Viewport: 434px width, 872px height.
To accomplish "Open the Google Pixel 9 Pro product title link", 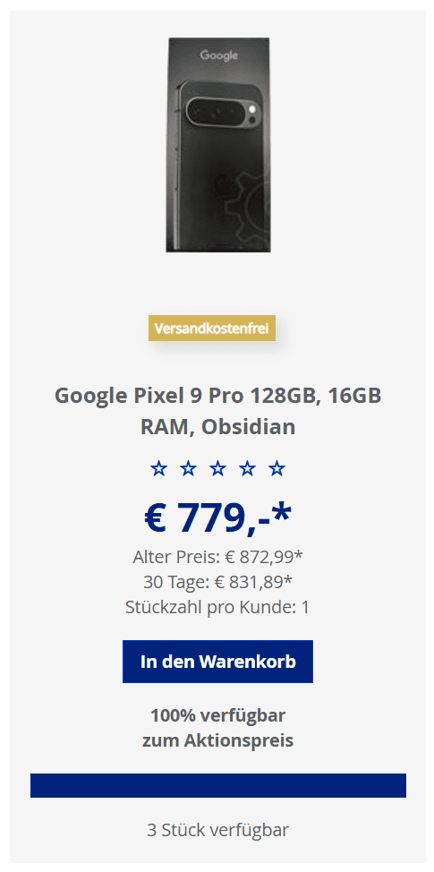I will 217,411.
